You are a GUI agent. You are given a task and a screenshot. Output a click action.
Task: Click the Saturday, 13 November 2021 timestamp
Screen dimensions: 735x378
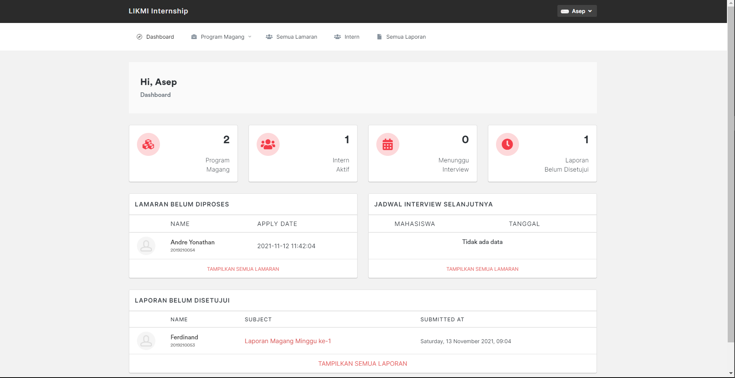click(466, 341)
